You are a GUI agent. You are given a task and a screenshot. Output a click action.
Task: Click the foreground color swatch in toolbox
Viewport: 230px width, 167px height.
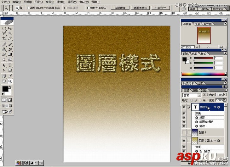tap(5, 89)
